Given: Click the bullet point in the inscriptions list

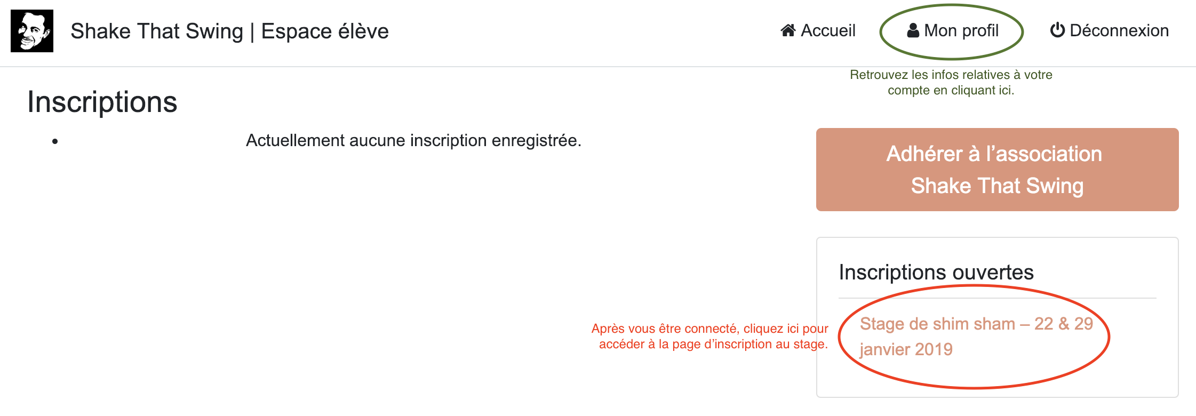Looking at the screenshot, I should [x=55, y=141].
